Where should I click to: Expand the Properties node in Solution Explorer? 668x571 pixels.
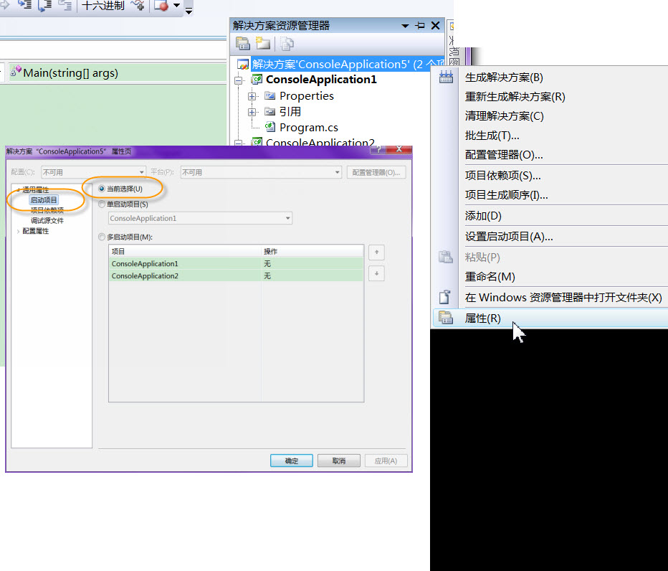click(x=252, y=96)
